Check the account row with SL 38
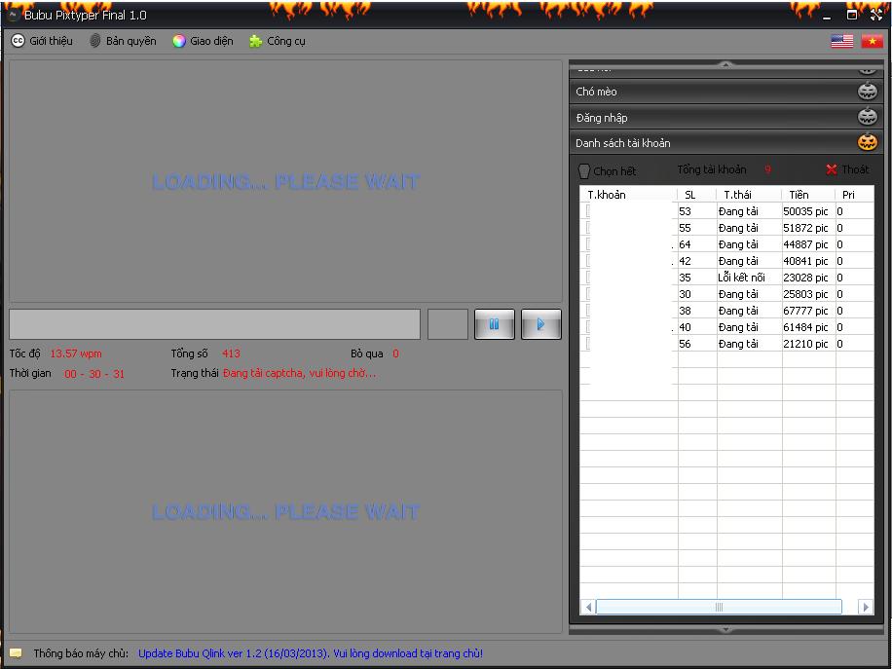Viewport: 892px width, 669px height. point(588,310)
